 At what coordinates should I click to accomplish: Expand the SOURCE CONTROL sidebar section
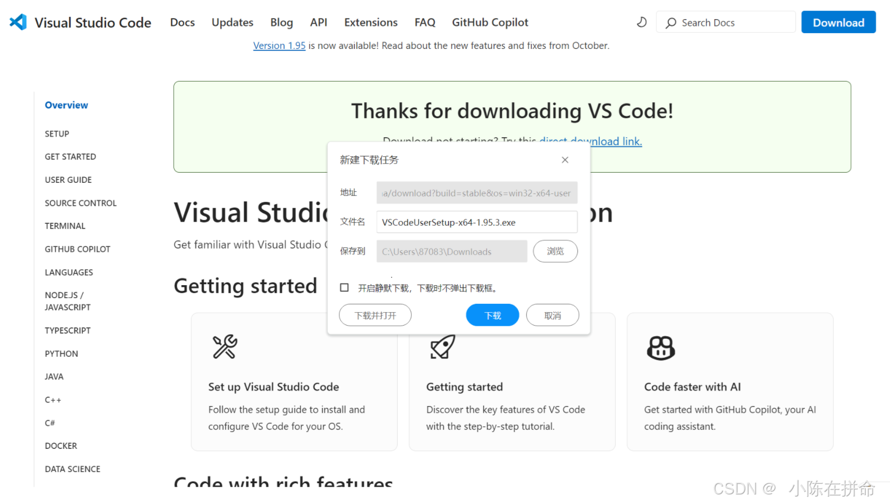[x=81, y=203]
